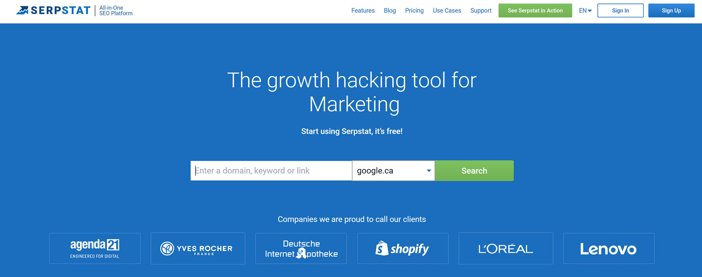Click the L'Oréal logo tile
The height and width of the screenshot is (277, 702).
(506, 248)
